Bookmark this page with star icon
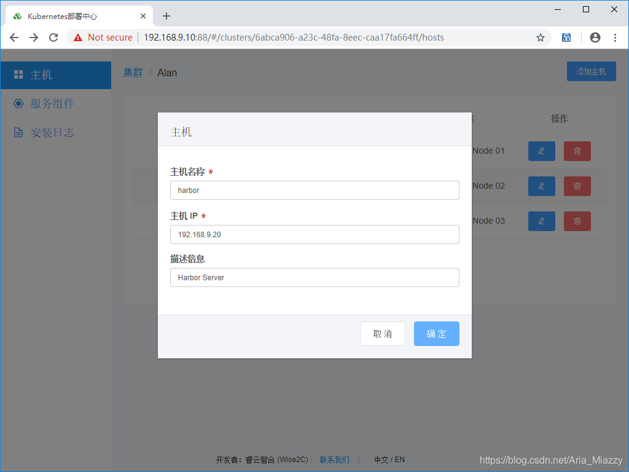The width and height of the screenshot is (629, 472). click(541, 37)
